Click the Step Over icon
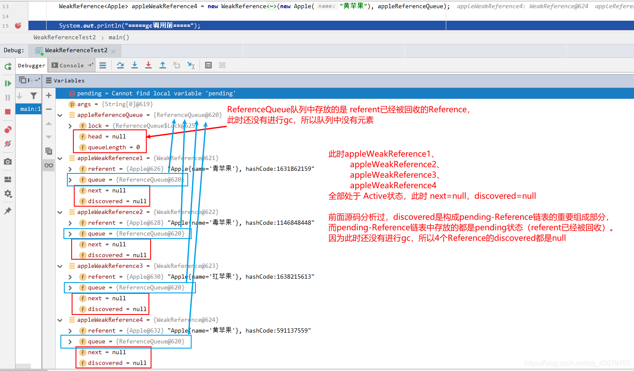The image size is (634, 371). 120,65
